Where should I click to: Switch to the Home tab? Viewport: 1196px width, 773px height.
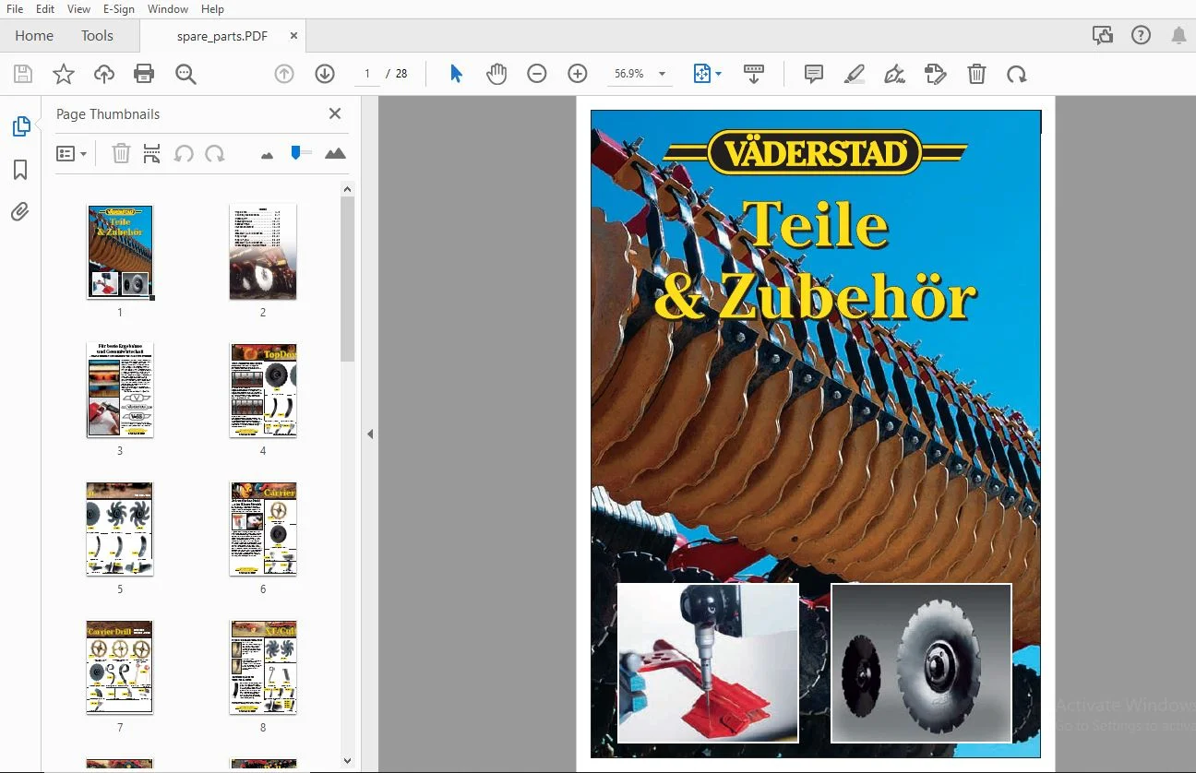pos(34,36)
